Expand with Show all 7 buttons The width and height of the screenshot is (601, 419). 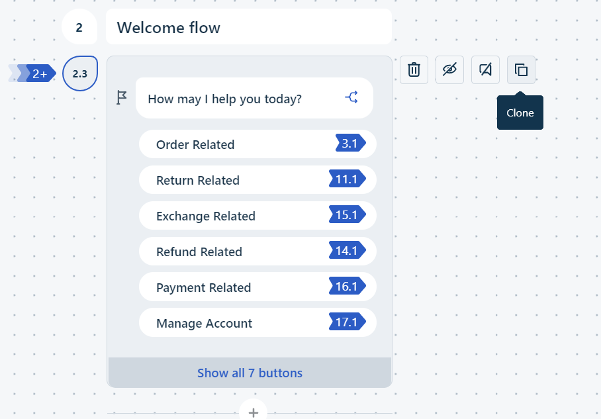pos(250,373)
